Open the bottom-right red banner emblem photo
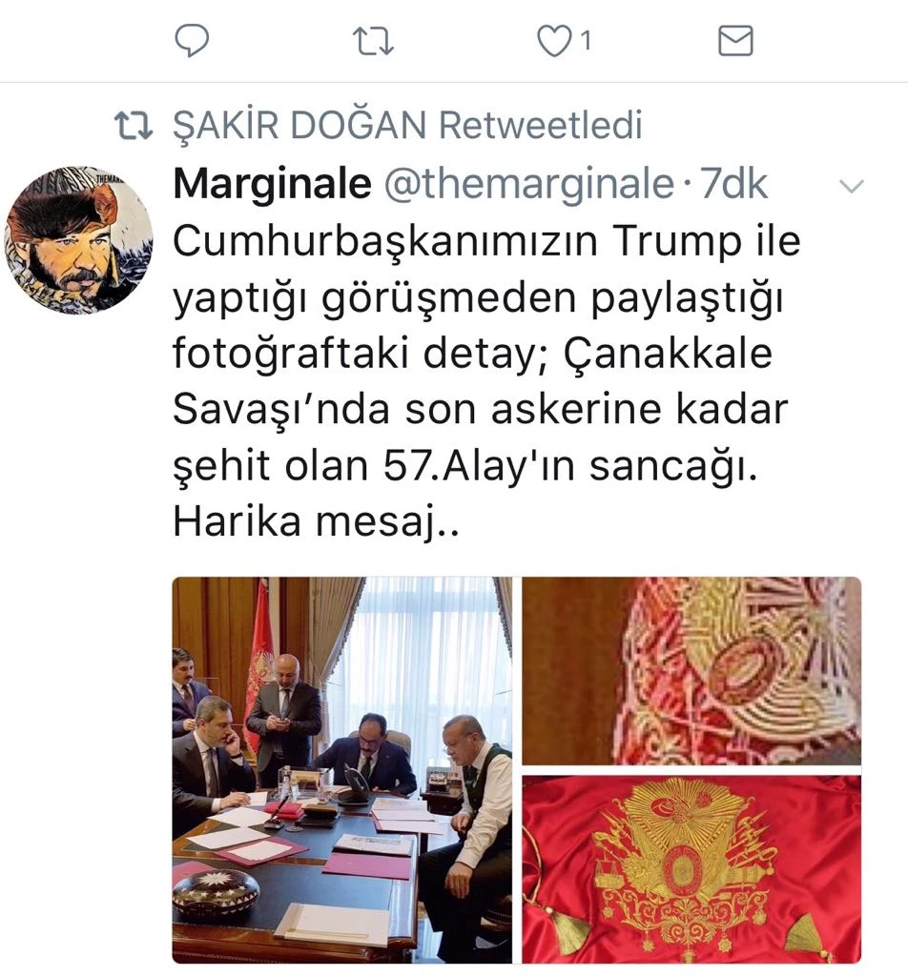The height and width of the screenshot is (976, 908). tap(691, 869)
